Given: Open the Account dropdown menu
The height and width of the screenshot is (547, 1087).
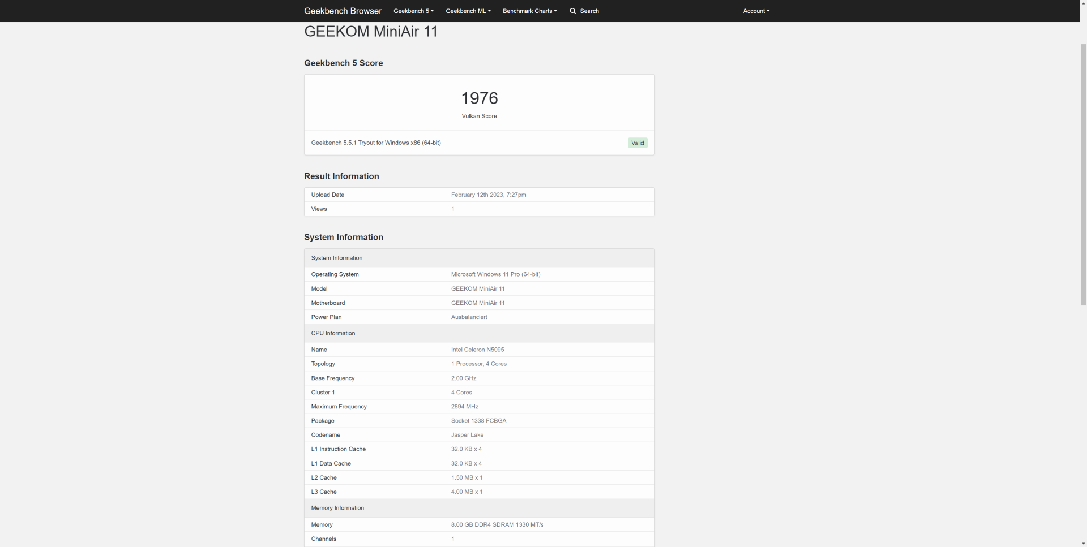Looking at the screenshot, I should point(756,11).
